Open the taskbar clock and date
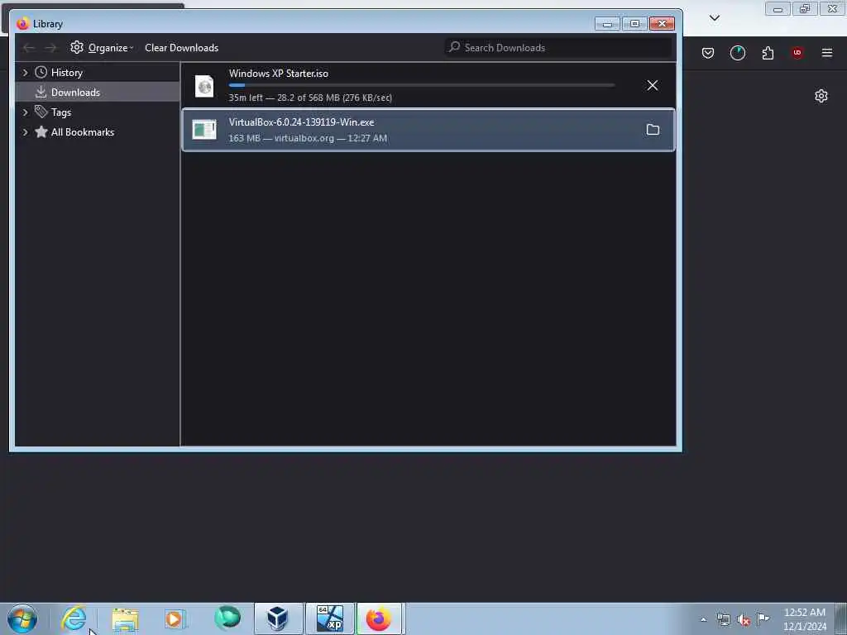The width and height of the screenshot is (847, 635). (804, 619)
